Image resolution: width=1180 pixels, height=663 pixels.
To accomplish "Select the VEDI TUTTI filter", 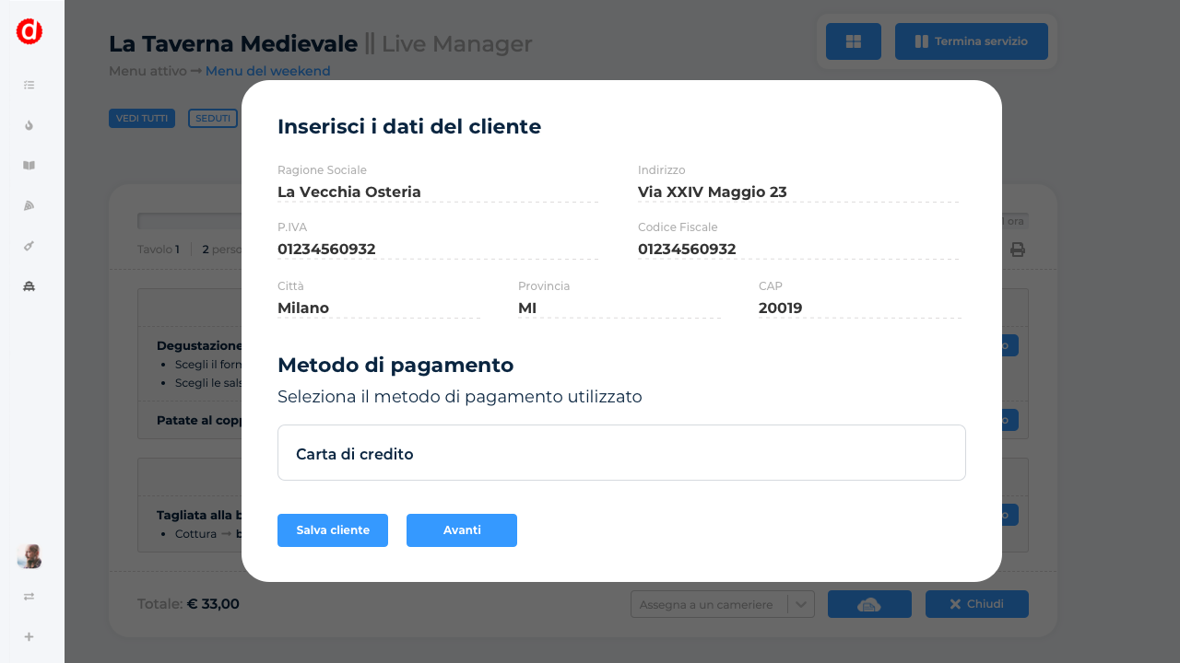I will click(x=142, y=119).
